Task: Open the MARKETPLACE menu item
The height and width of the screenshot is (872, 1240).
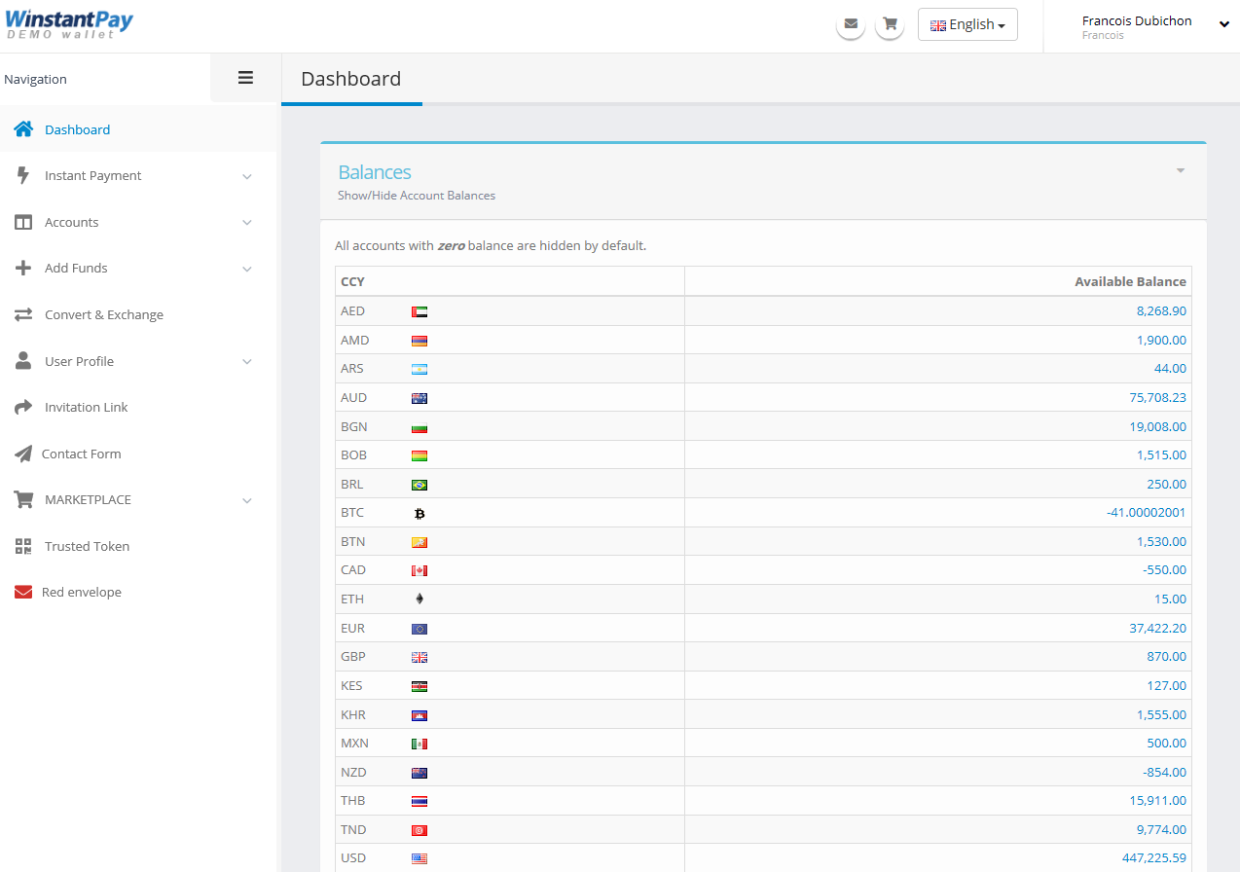Action: point(88,499)
